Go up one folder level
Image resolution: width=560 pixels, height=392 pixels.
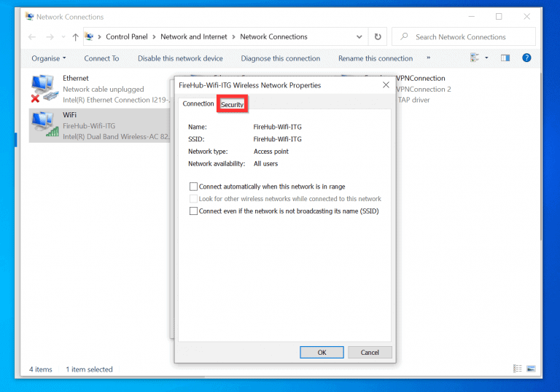[75, 36]
